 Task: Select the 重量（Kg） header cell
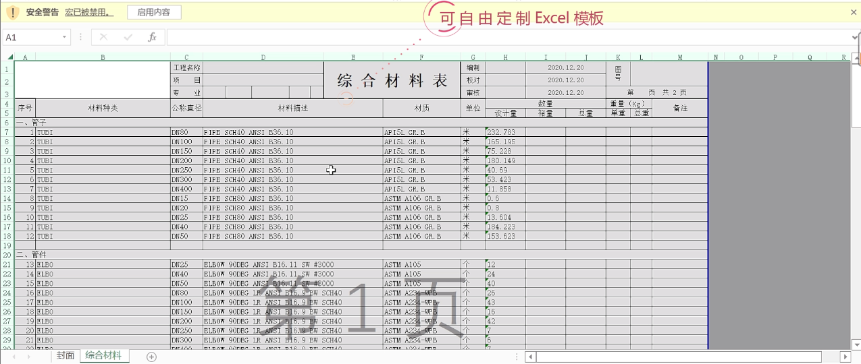click(x=629, y=104)
